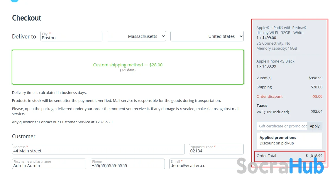Image resolution: width=330 pixels, height=175 pixels.
Task: Click the Order Total amount $1,018.99
Action: pos(314,156)
